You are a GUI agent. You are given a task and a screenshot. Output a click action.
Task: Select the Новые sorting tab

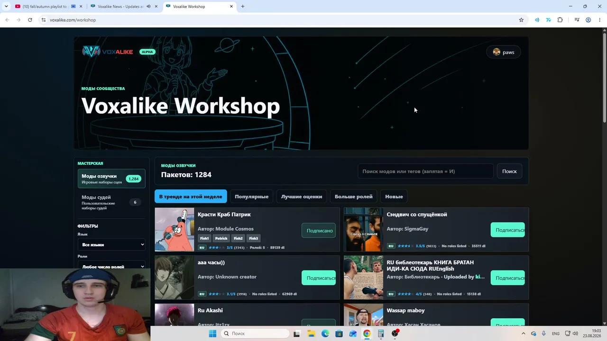click(394, 197)
